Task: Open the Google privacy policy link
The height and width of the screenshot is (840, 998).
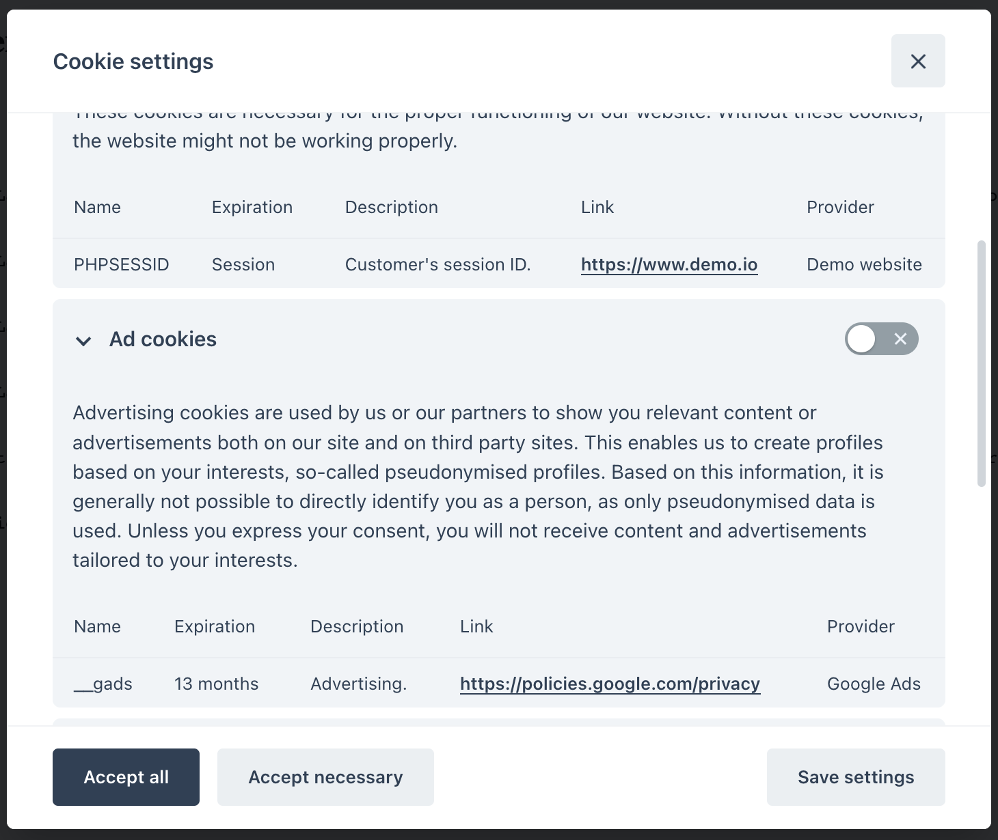Action: pyautogui.click(x=610, y=684)
